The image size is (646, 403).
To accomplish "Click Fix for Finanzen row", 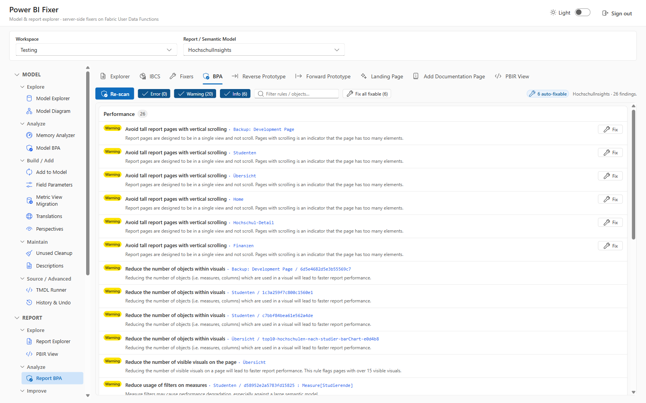I will click(x=610, y=246).
